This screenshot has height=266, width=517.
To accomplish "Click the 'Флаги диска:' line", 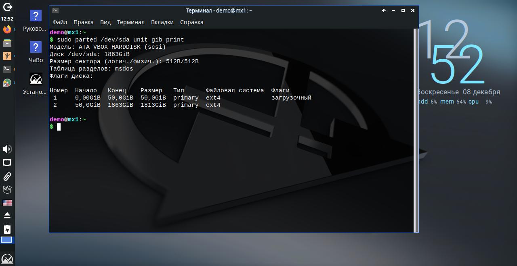I will [x=71, y=76].
